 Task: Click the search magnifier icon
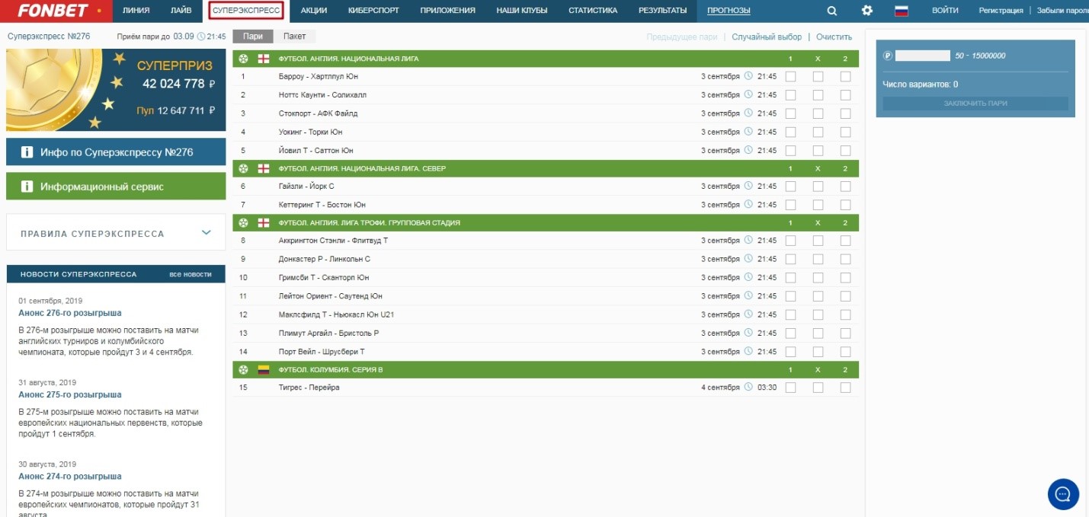pos(831,11)
